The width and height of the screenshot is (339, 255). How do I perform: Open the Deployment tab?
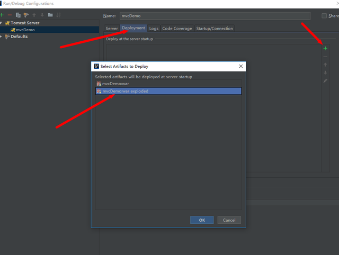[x=133, y=28]
